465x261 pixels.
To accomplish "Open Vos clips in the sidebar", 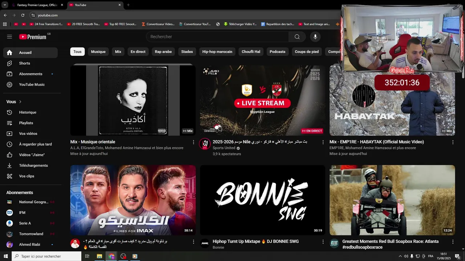I will pos(31,176).
